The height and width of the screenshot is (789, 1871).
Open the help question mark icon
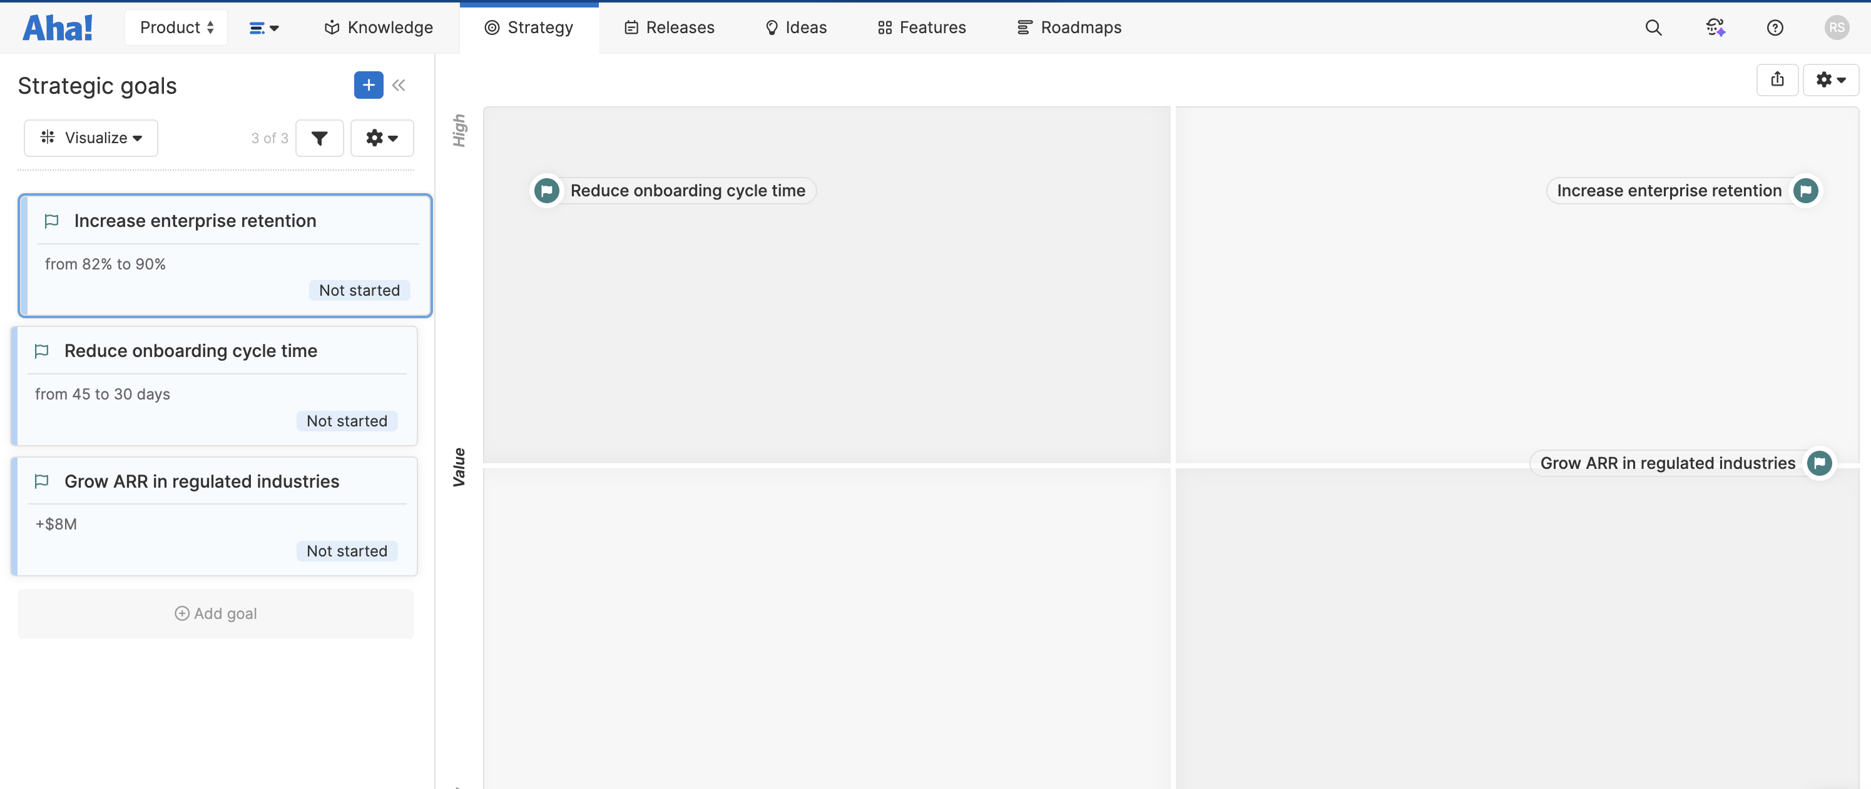pos(1775,28)
